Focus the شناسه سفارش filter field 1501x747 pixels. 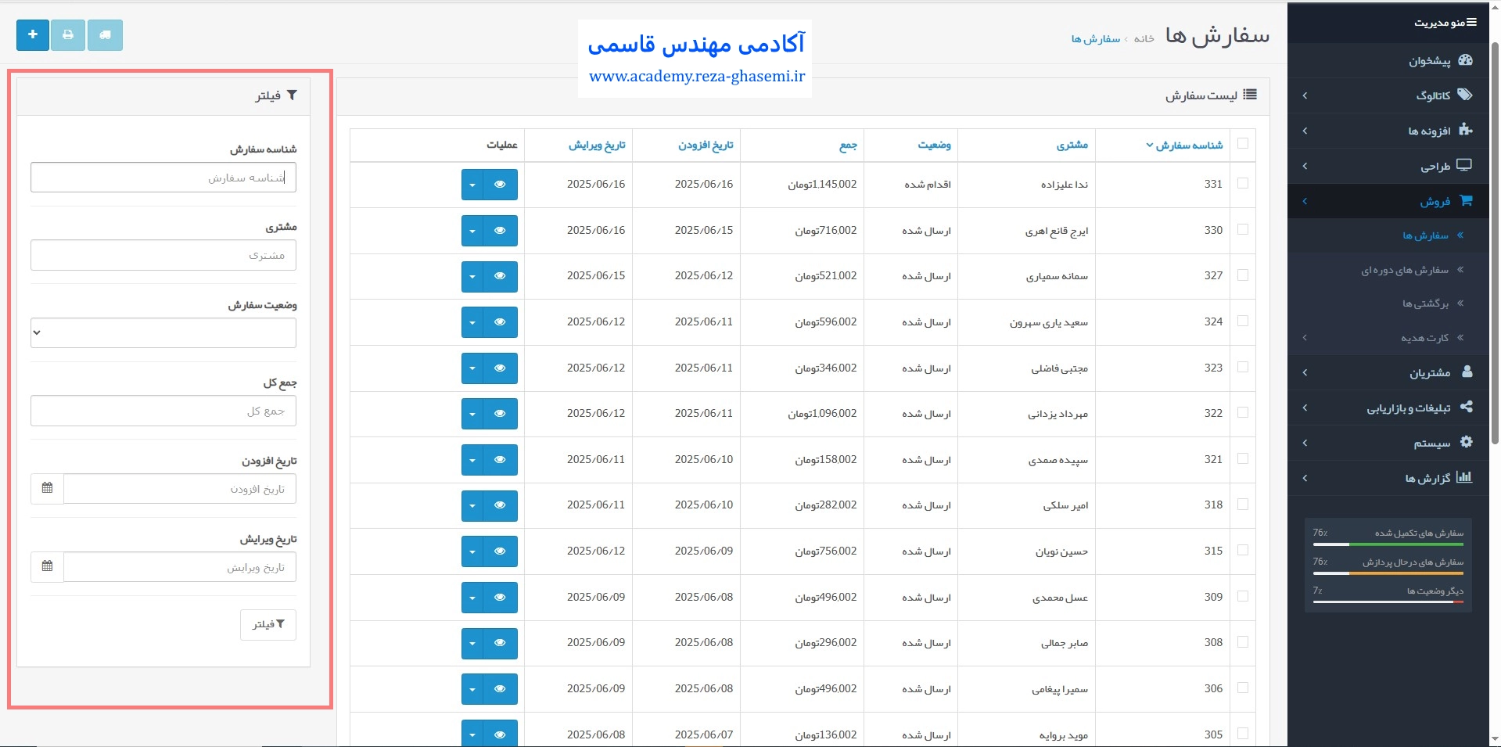[x=163, y=178]
